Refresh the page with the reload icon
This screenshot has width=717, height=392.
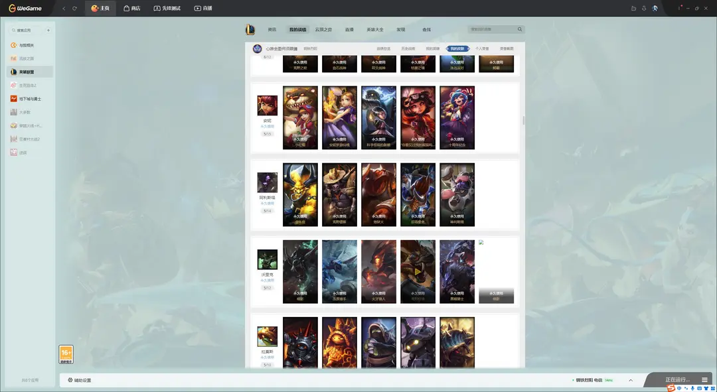tap(74, 8)
